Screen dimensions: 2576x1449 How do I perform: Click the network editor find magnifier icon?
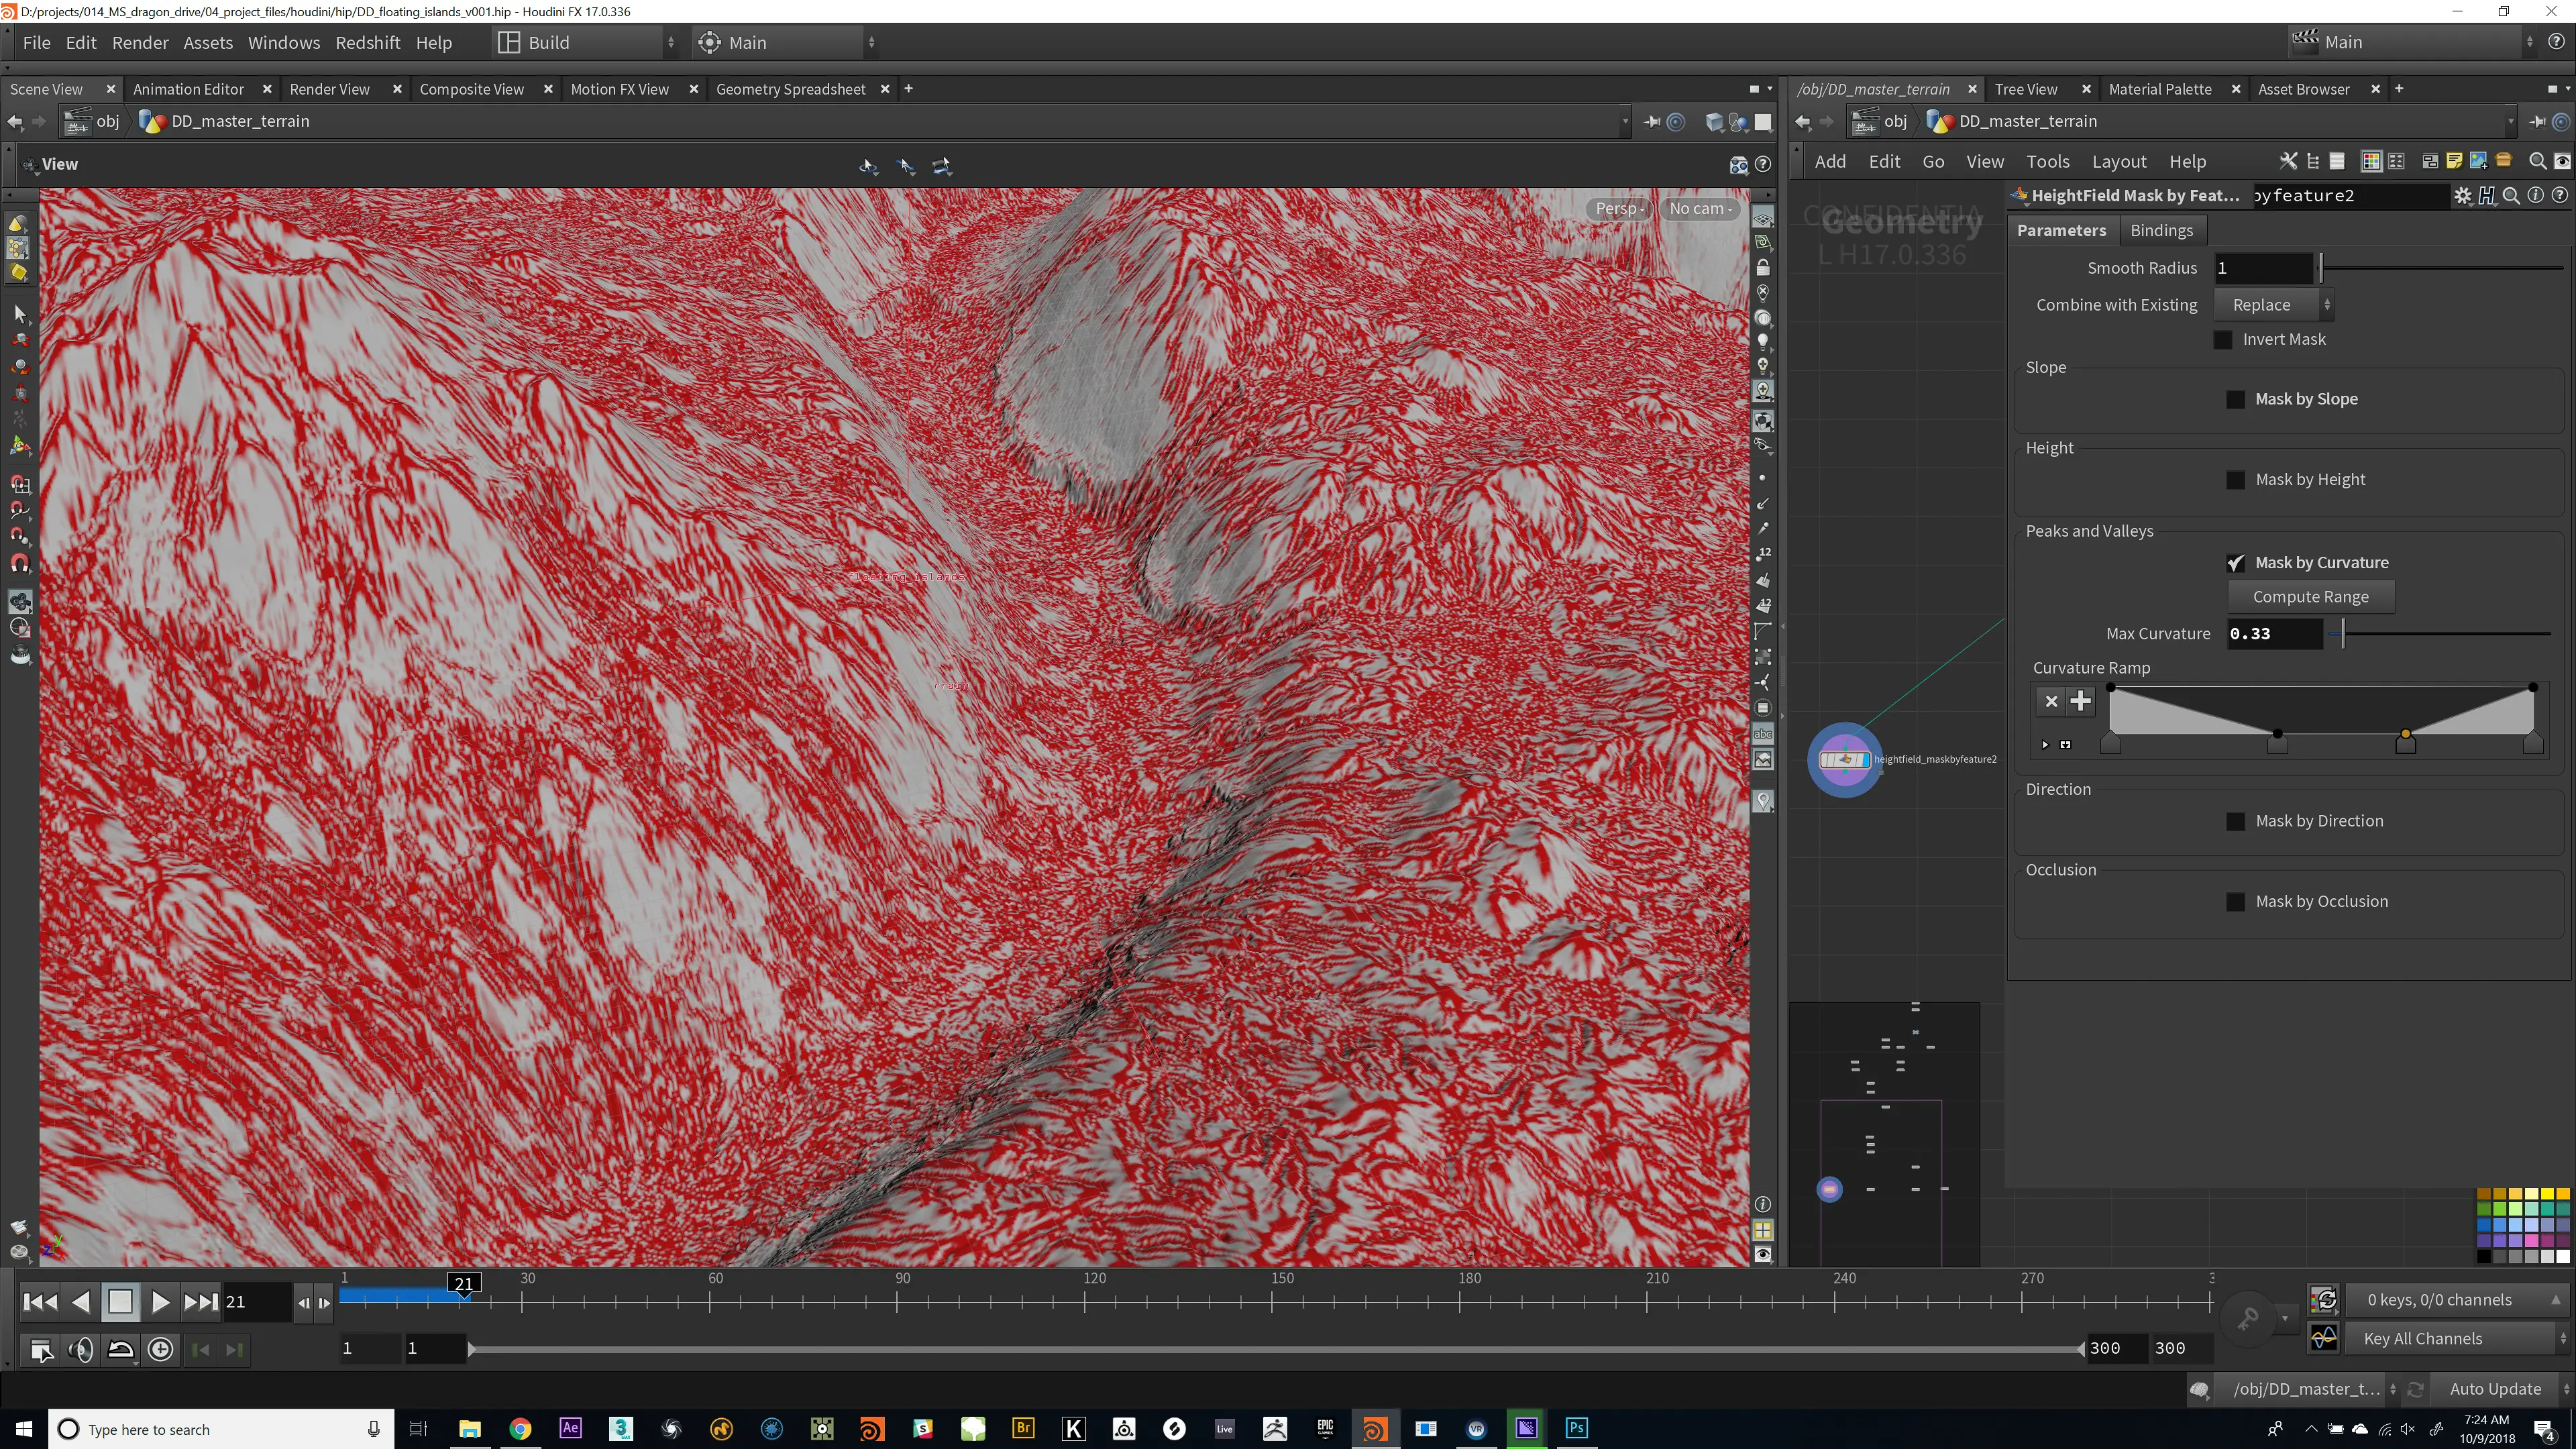click(2537, 161)
